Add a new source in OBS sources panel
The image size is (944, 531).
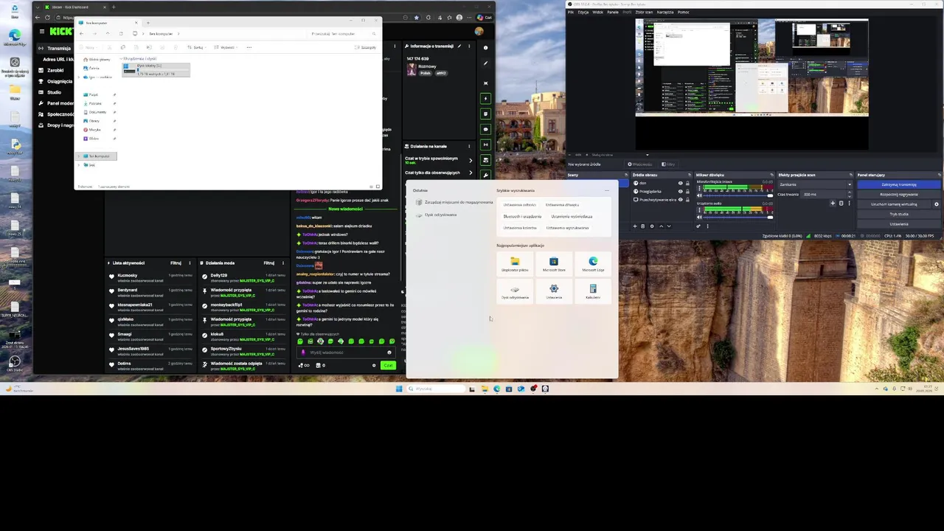(x=635, y=226)
